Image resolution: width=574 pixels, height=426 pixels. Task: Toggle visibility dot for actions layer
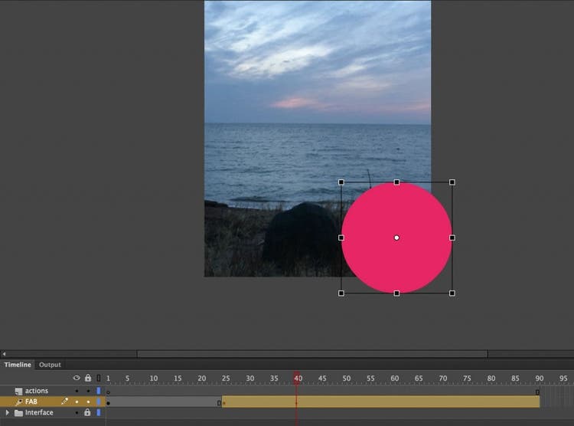(x=76, y=391)
